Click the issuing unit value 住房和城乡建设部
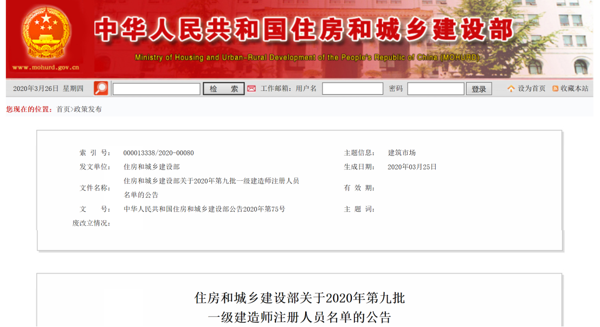Screen dimensions: 600x327 coord(152,167)
